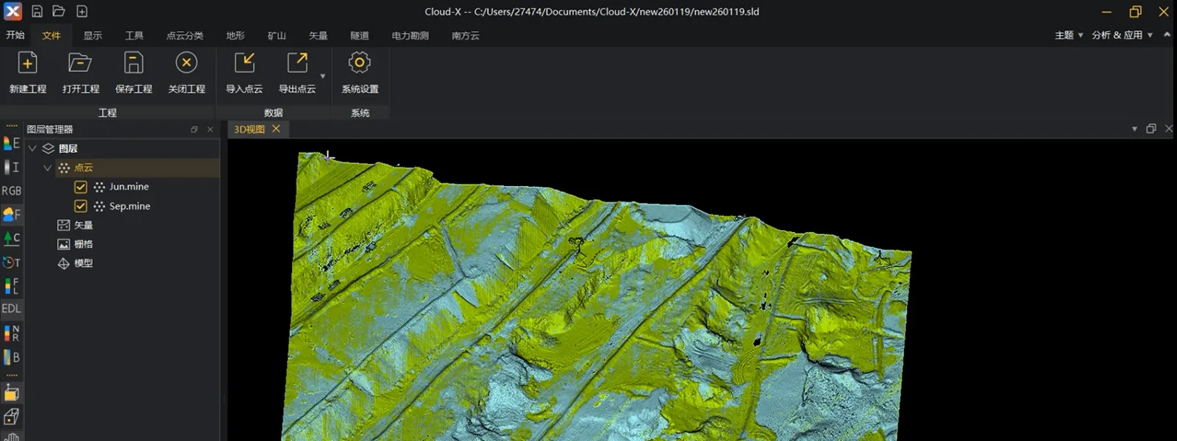This screenshot has width=1177, height=441.
Task: Select the Sep.mine point cloud layer
Action: pyautogui.click(x=130, y=206)
